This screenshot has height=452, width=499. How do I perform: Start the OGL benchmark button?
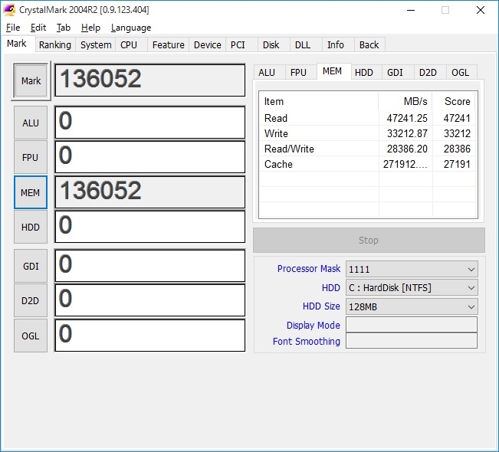pyautogui.click(x=31, y=336)
